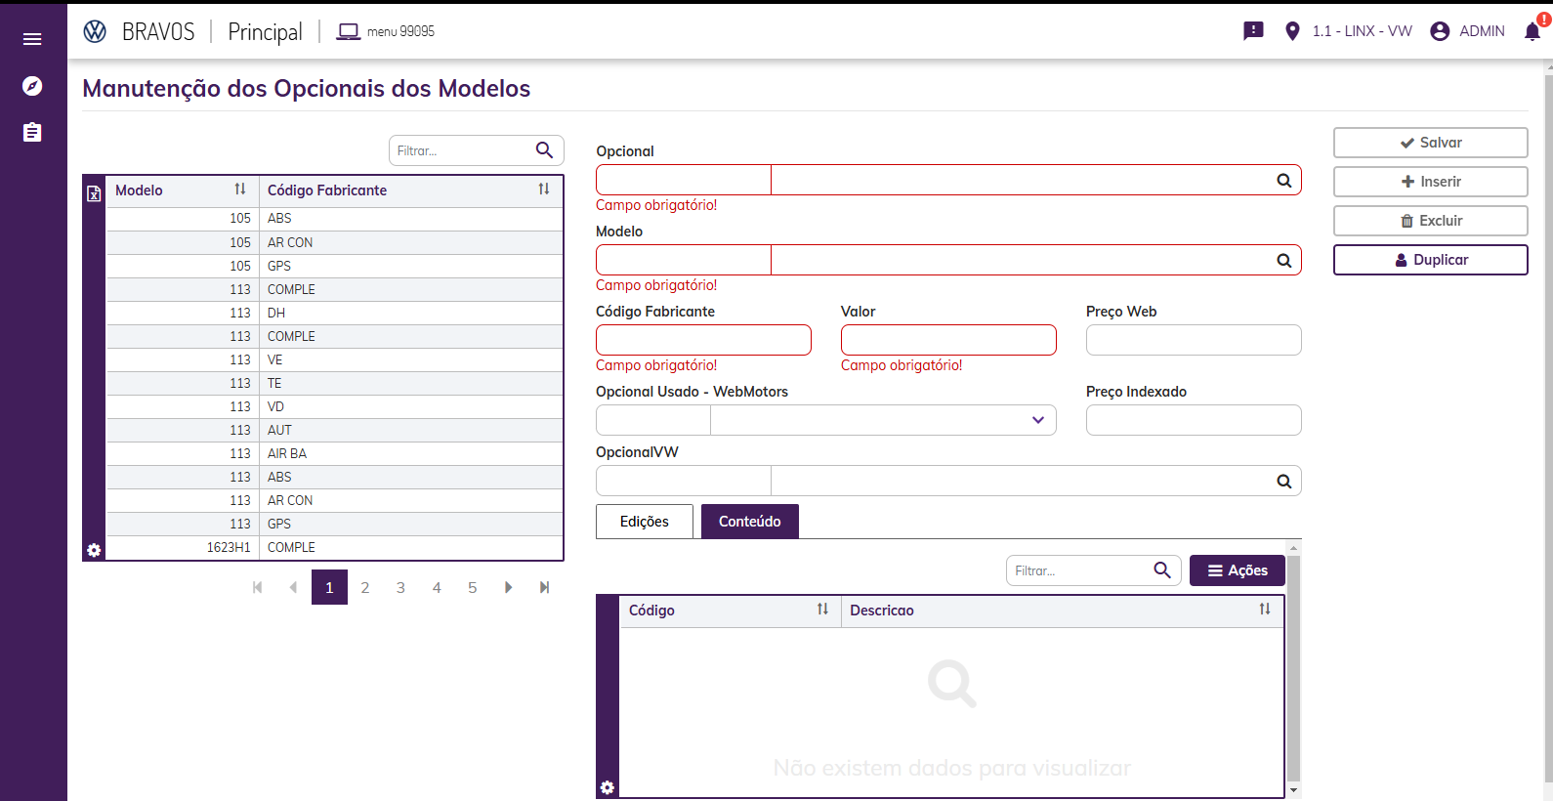Sort the grid by Modelo column

tap(239, 190)
